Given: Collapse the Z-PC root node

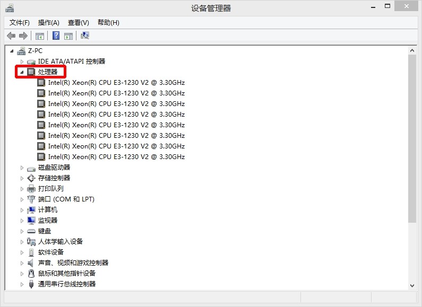Looking at the screenshot, I should click(x=12, y=51).
